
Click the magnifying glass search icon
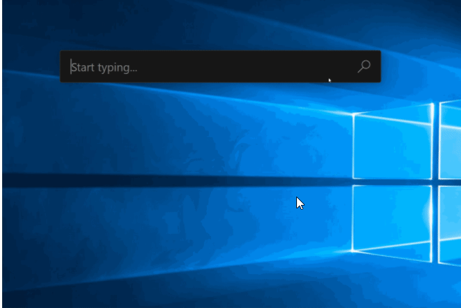coord(364,66)
